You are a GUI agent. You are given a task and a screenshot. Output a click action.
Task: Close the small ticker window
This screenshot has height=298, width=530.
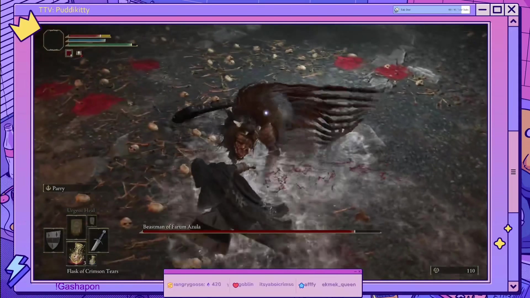pos(359,272)
